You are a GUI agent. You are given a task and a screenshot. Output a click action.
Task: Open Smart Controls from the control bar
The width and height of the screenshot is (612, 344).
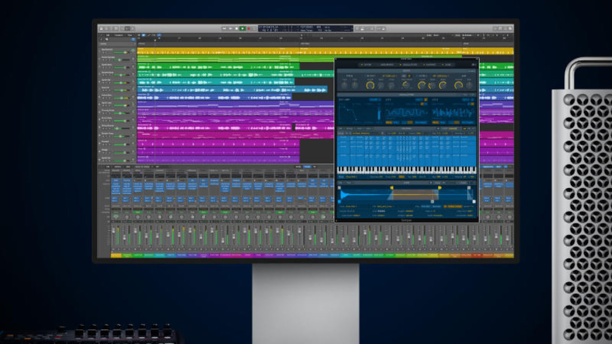tap(122, 29)
